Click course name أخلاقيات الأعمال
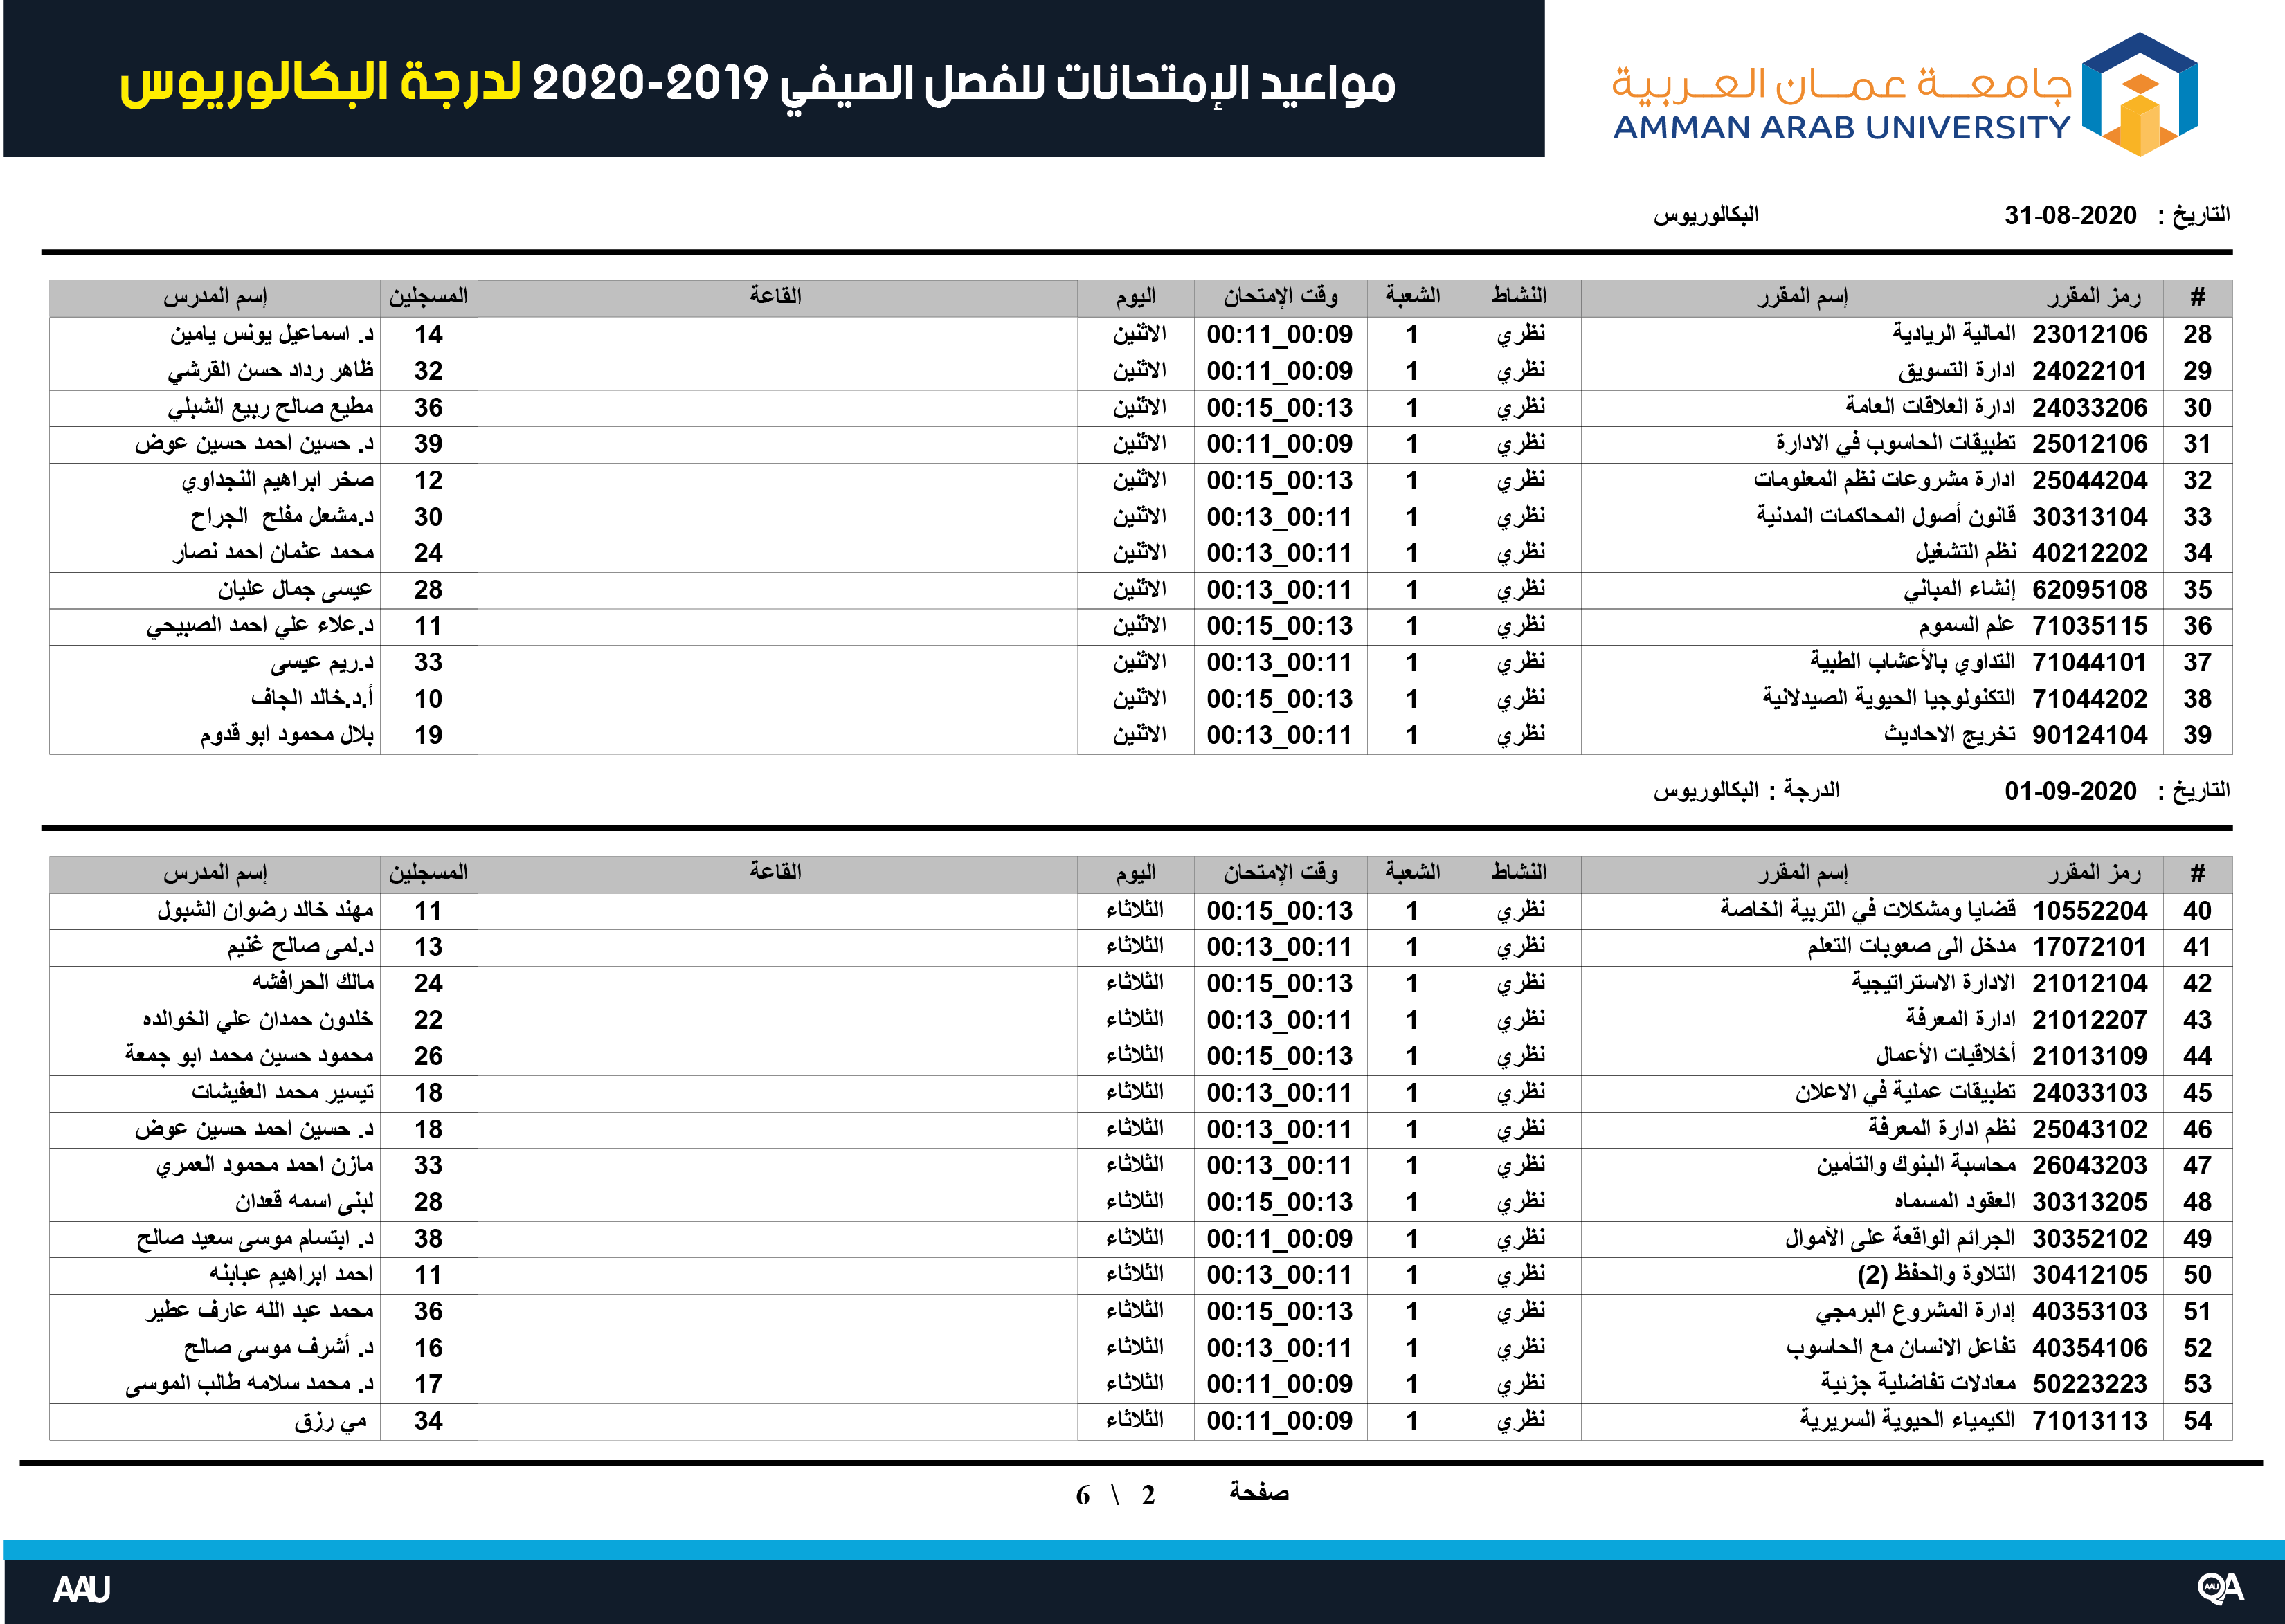This screenshot has width=2285, height=1624. tap(1945, 1056)
